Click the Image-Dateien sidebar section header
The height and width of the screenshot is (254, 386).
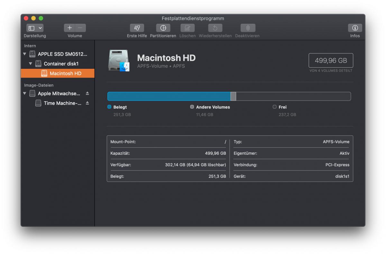[x=39, y=85]
